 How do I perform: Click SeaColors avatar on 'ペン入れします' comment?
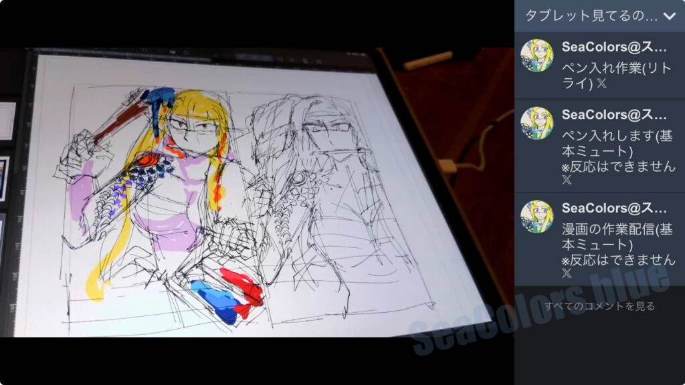click(x=536, y=123)
